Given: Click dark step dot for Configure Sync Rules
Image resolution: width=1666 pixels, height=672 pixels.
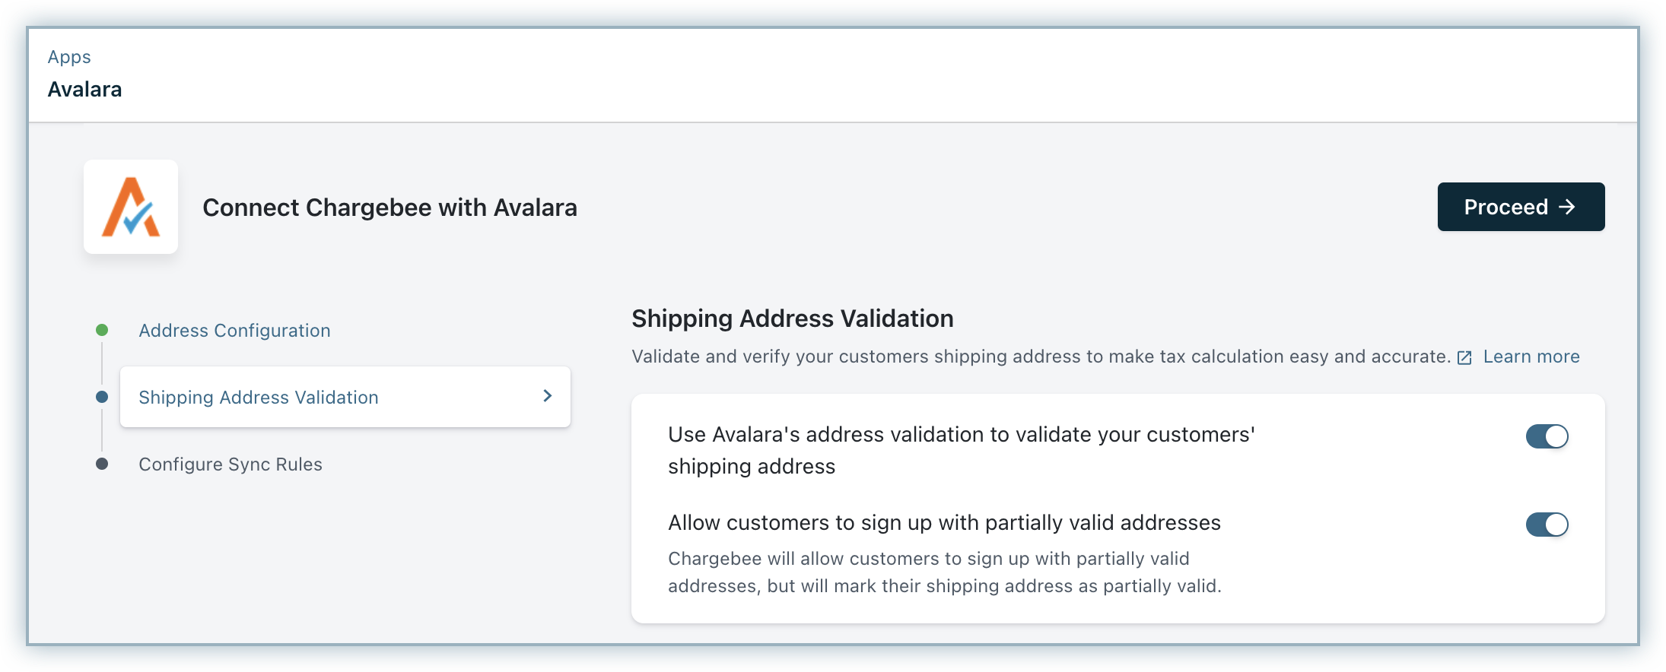Looking at the screenshot, I should pyautogui.click(x=102, y=464).
